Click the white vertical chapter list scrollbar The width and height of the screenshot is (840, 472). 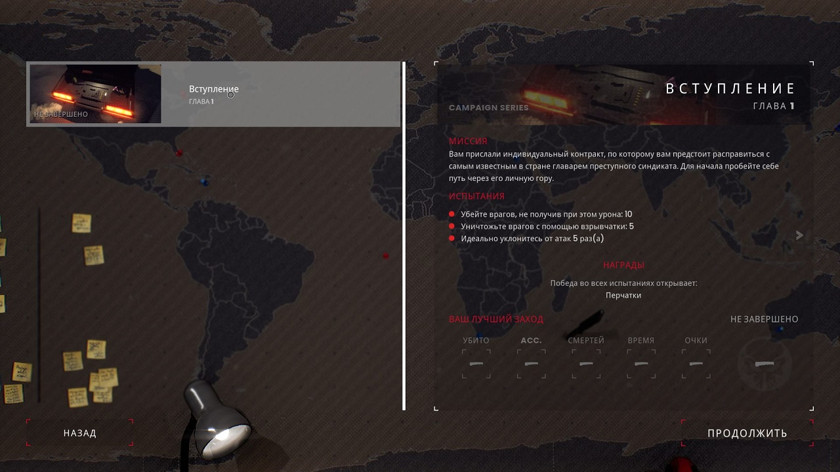point(404,236)
